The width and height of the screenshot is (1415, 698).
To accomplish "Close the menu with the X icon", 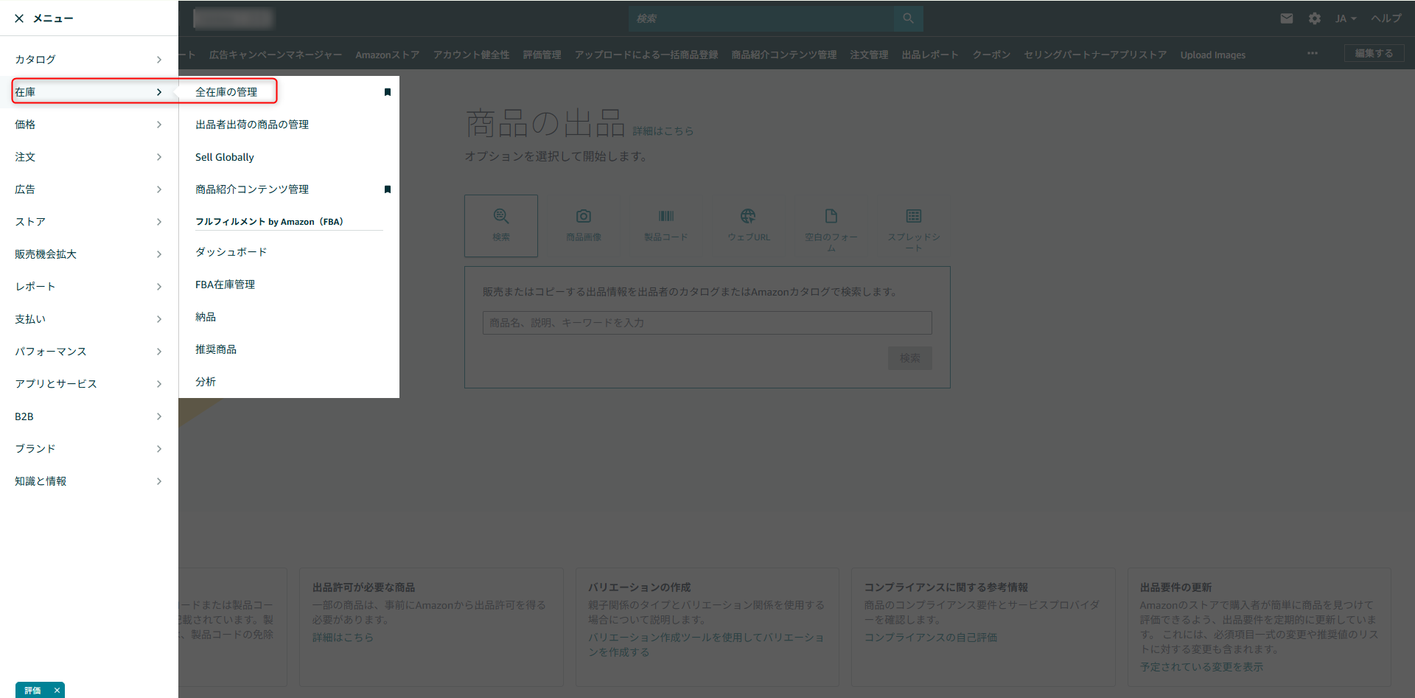I will (x=19, y=18).
